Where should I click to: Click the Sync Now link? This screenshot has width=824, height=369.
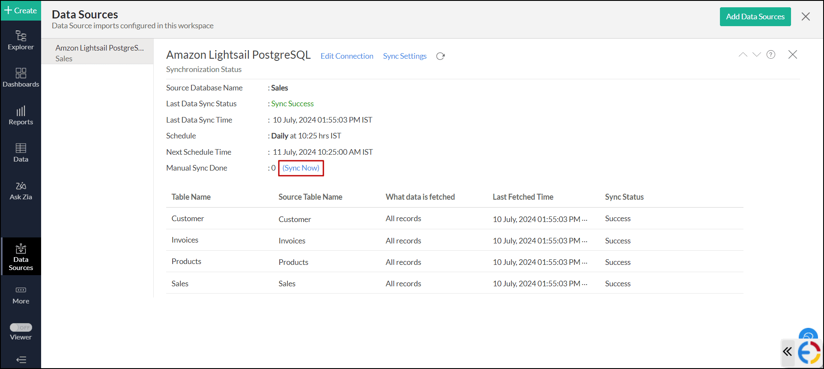click(301, 168)
